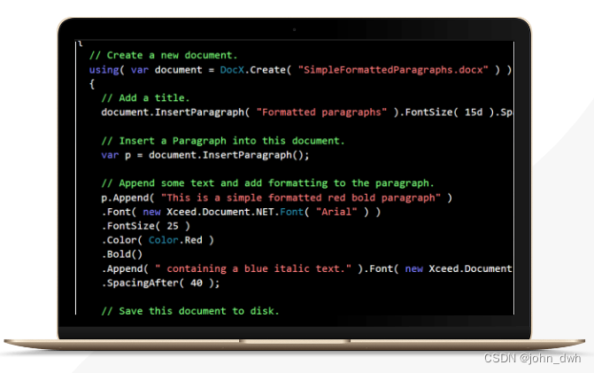
Task: Click the "Formatted paragraphs" string literal
Action: point(321,113)
